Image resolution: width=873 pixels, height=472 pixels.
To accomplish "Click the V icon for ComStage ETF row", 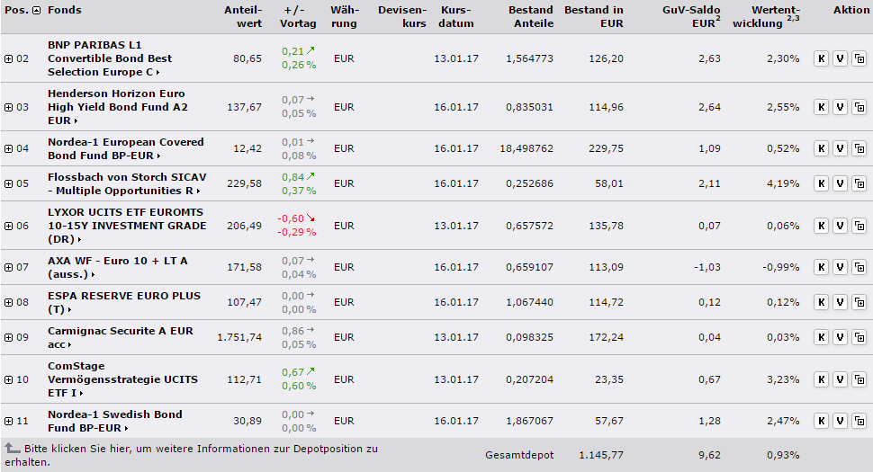I will [x=840, y=379].
